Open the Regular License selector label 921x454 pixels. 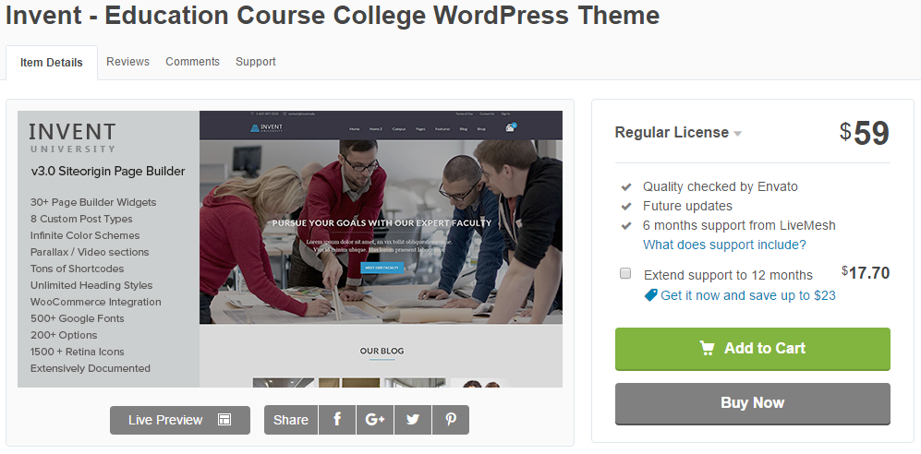[x=672, y=133]
